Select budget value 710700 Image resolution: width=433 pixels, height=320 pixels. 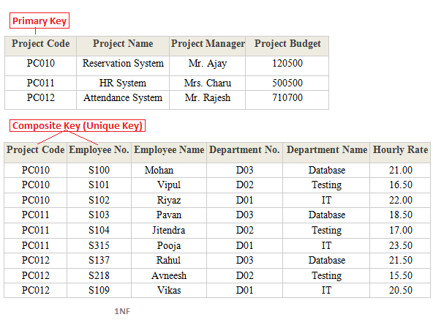pos(287,97)
